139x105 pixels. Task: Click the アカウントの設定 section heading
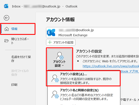click(x=89, y=51)
